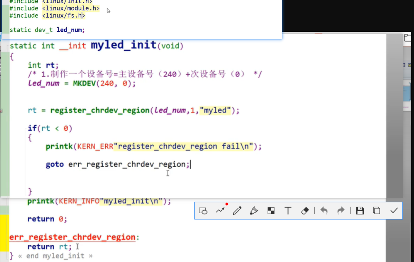414x262 pixels.
Task: Click the __init keyword
Action: pyautogui.click(x=73, y=46)
